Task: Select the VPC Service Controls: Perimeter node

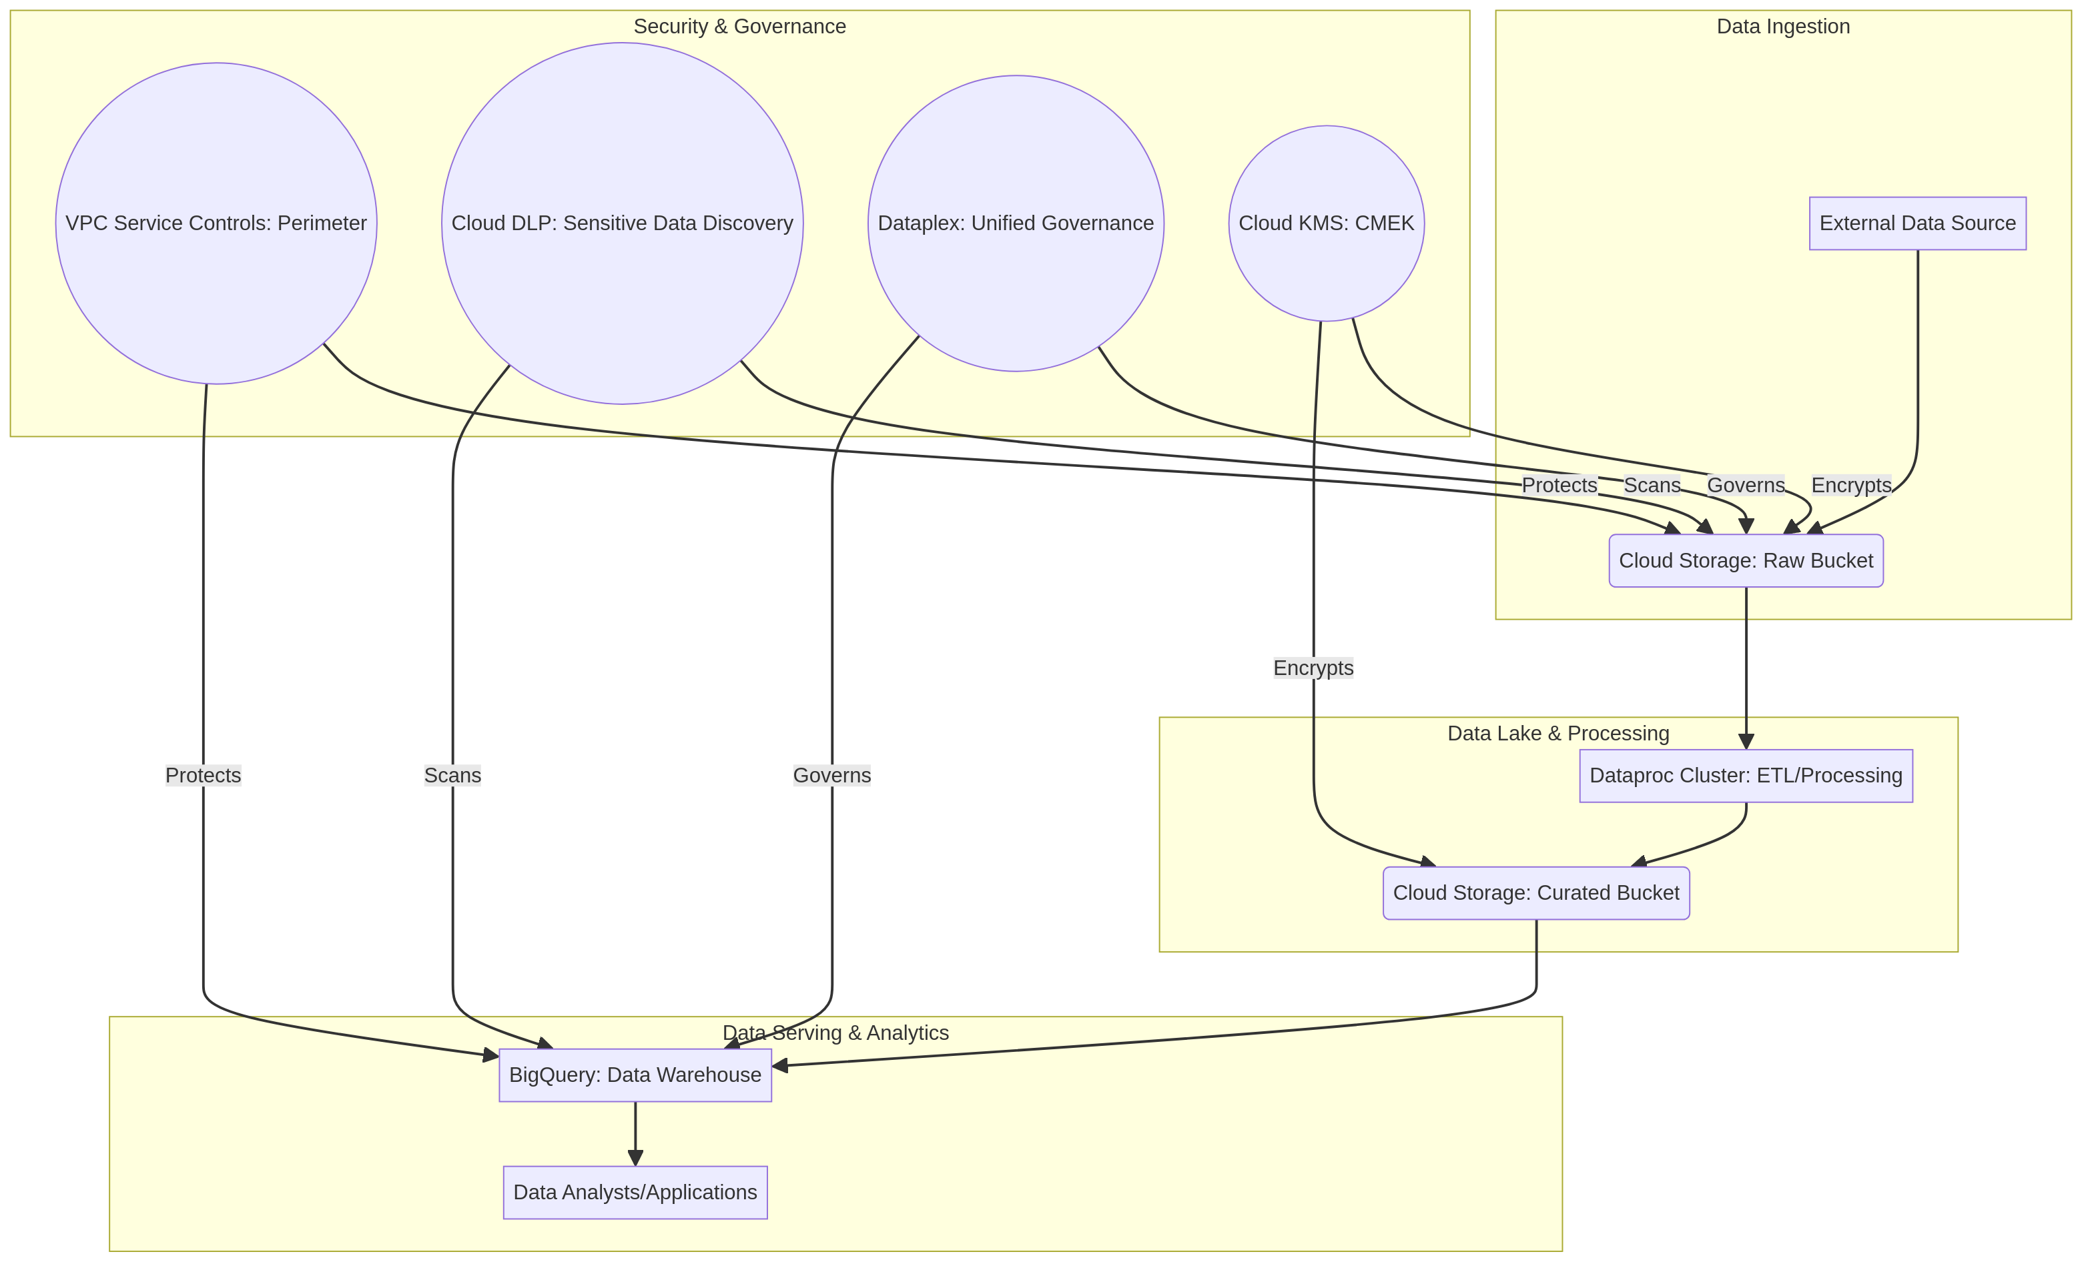Action: click(216, 223)
